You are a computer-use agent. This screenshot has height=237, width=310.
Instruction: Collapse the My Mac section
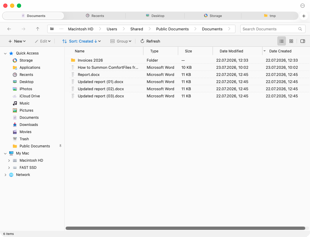pyautogui.click(x=5, y=153)
